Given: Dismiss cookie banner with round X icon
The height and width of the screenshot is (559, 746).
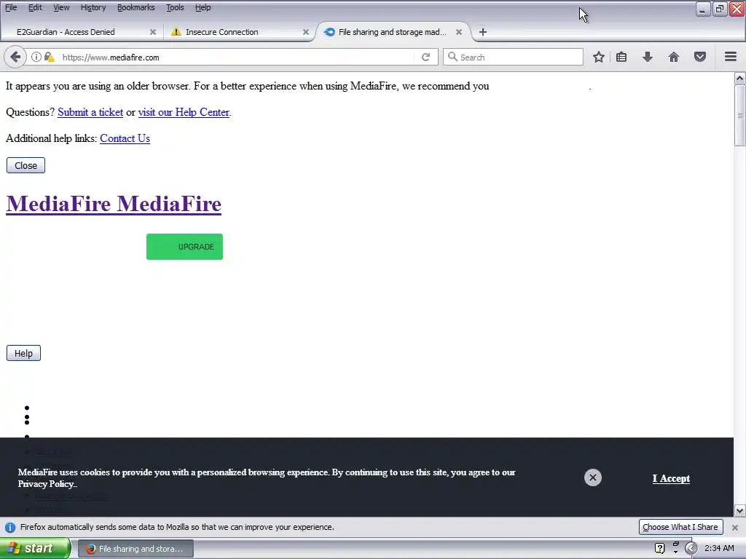Looking at the screenshot, I should (x=593, y=477).
